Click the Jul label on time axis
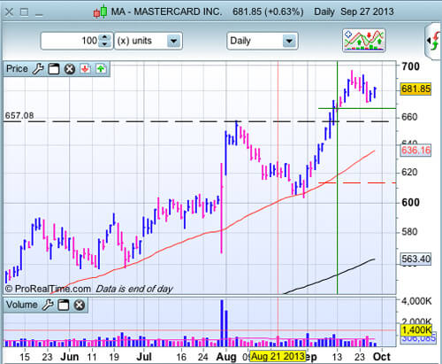 [x=144, y=357]
